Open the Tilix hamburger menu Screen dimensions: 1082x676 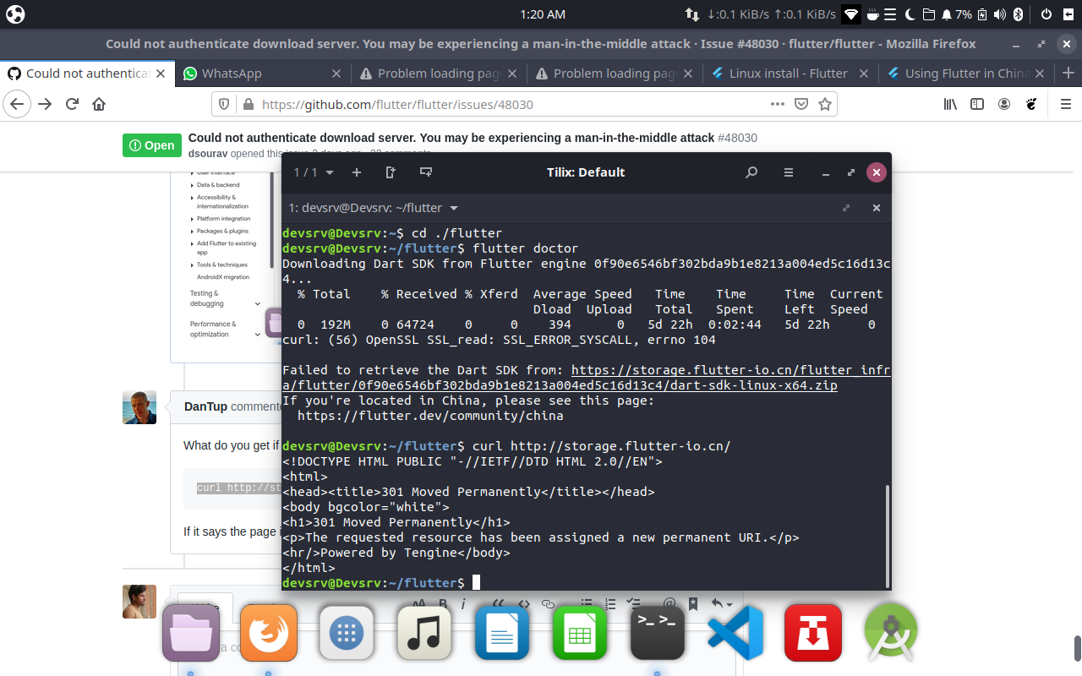click(x=789, y=172)
